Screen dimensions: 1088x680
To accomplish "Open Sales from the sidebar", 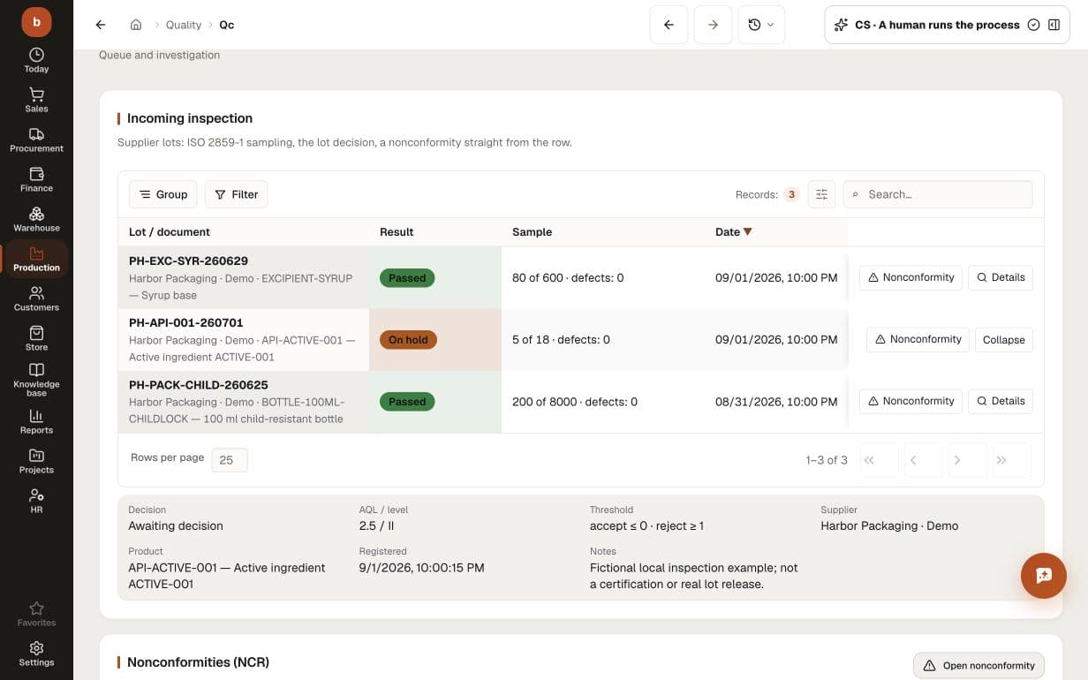I will click(36, 100).
